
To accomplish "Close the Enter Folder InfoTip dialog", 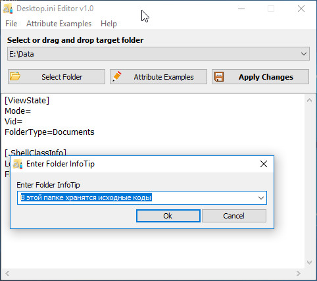I will [x=264, y=164].
